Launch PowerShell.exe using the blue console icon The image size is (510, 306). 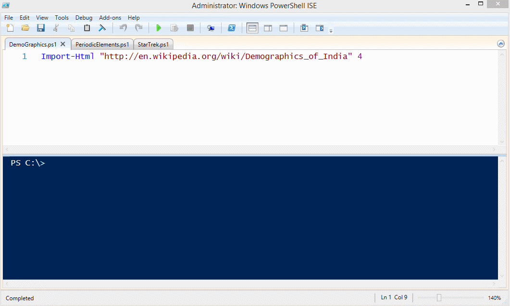coord(231,28)
